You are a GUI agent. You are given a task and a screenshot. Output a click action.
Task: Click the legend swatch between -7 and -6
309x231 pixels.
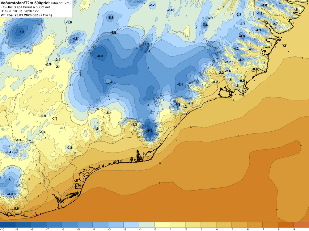(54, 225)
